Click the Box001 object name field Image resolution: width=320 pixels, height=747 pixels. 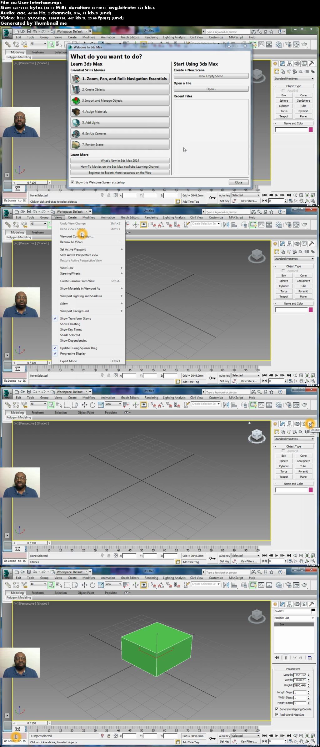point(292,611)
